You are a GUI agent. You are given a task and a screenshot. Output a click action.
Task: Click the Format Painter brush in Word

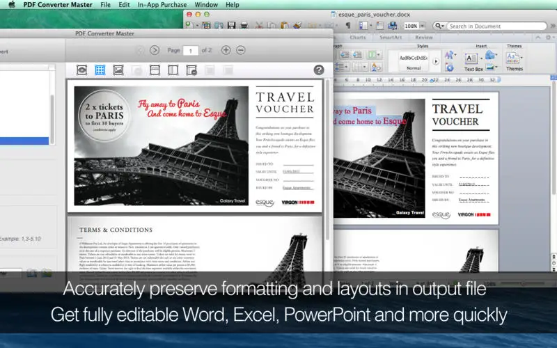[297, 25]
